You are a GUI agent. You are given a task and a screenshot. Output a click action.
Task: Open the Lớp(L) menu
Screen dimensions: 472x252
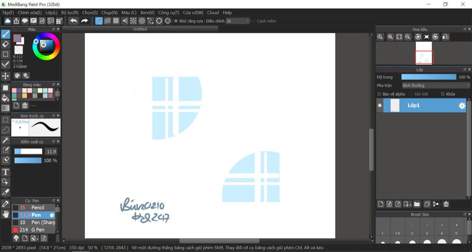coord(51,12)
